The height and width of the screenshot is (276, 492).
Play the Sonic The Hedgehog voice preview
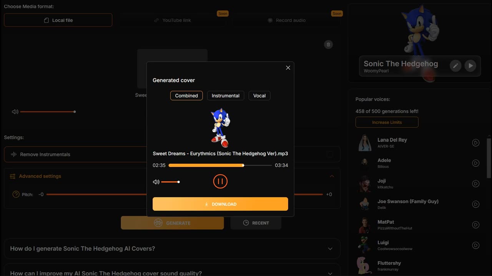point(470,66)
